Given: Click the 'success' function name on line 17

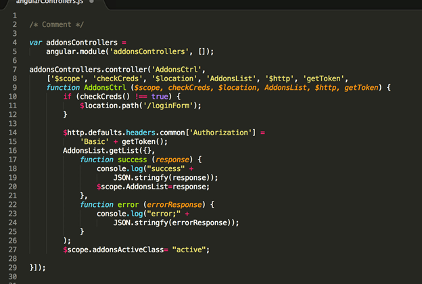Looking at the screenshot, I should [x=132, y=160].
